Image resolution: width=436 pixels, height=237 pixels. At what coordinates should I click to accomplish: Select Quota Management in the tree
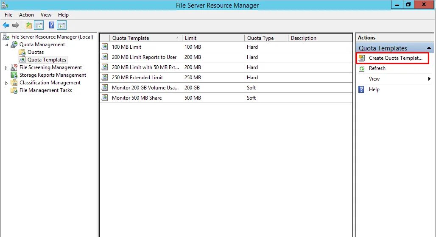[42, 45]
